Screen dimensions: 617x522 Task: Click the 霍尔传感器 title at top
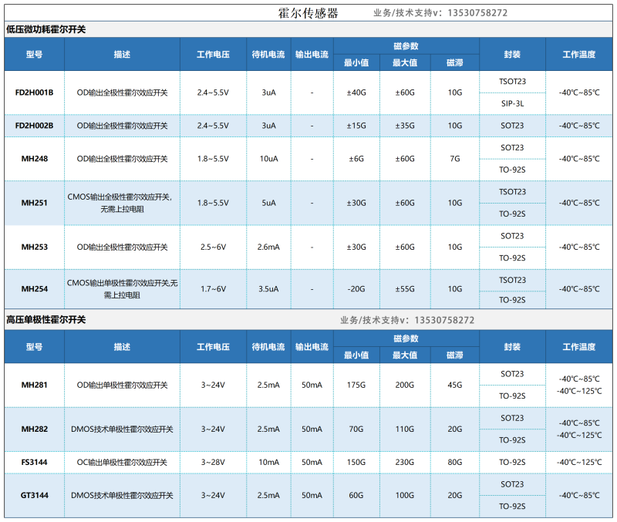click(x=308, y=13)
